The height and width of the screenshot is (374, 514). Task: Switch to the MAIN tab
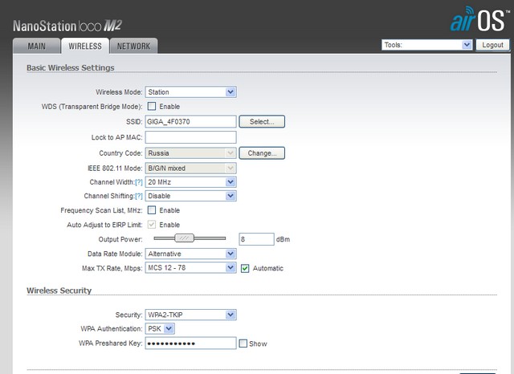click(36, 47)
